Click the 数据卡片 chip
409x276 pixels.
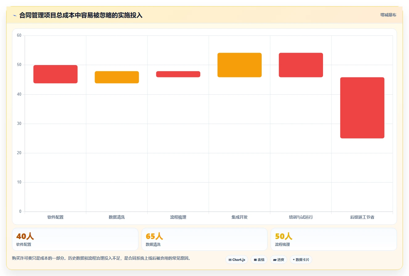(x=301, y=260)
